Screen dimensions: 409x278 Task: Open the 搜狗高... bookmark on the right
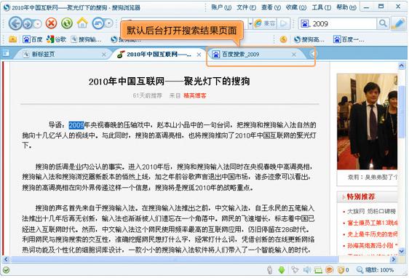click(309, 39)
